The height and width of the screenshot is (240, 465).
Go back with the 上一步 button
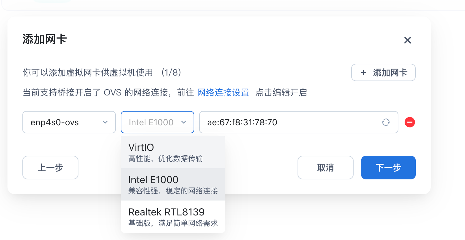(50, 168)
